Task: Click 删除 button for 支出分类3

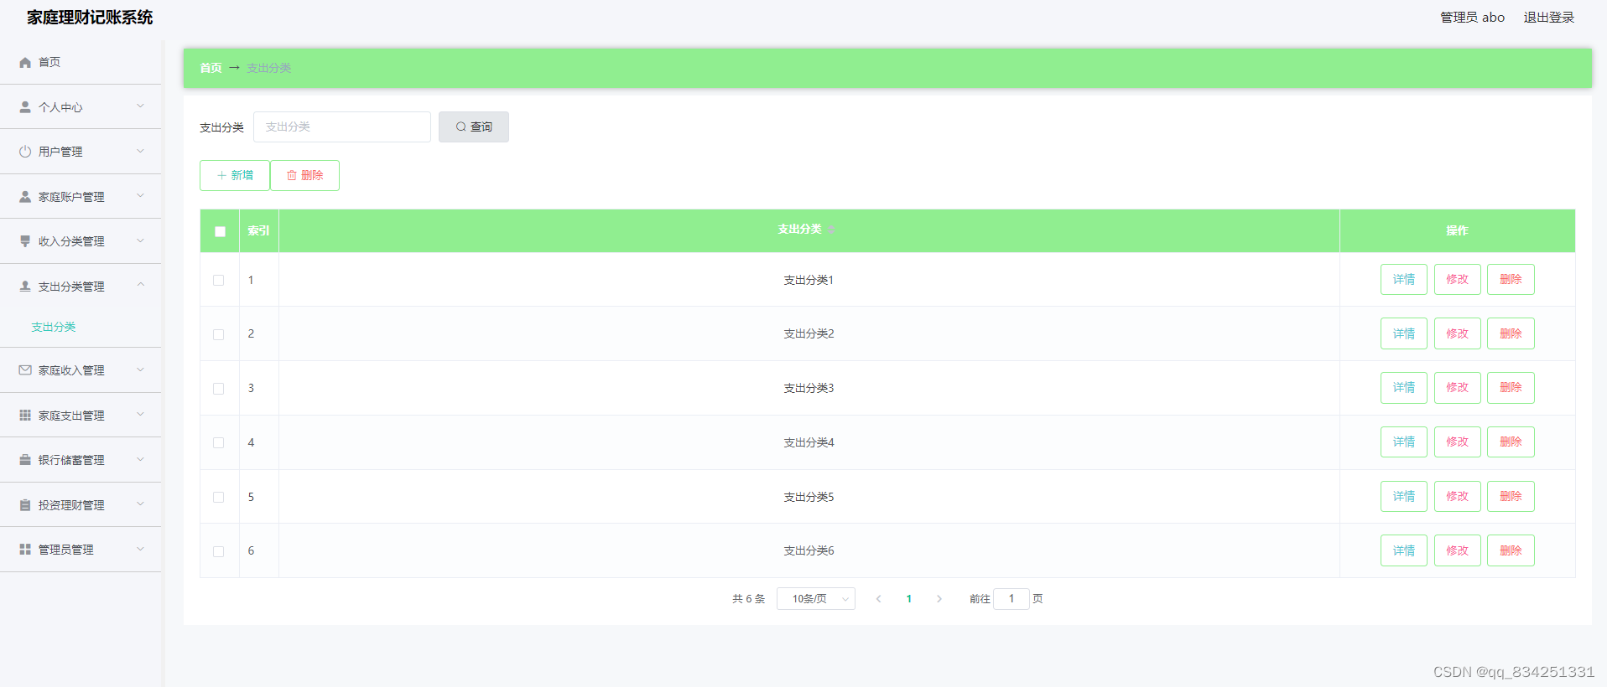Action: pos(1511,388)
